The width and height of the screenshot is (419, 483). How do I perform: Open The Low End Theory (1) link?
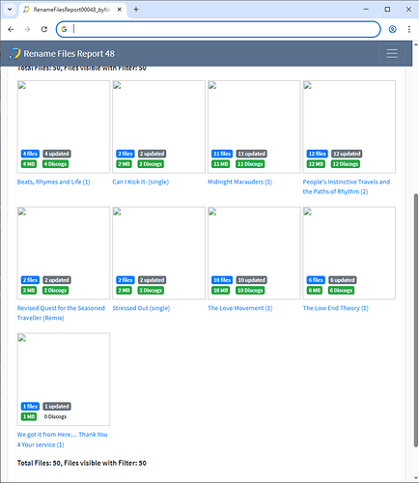(x=335, y=308)
